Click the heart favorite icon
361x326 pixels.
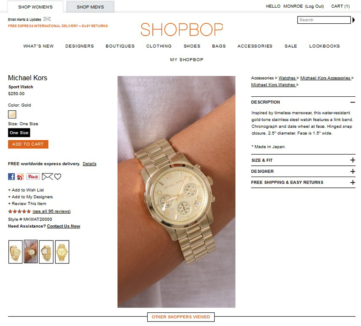(57, 177)
